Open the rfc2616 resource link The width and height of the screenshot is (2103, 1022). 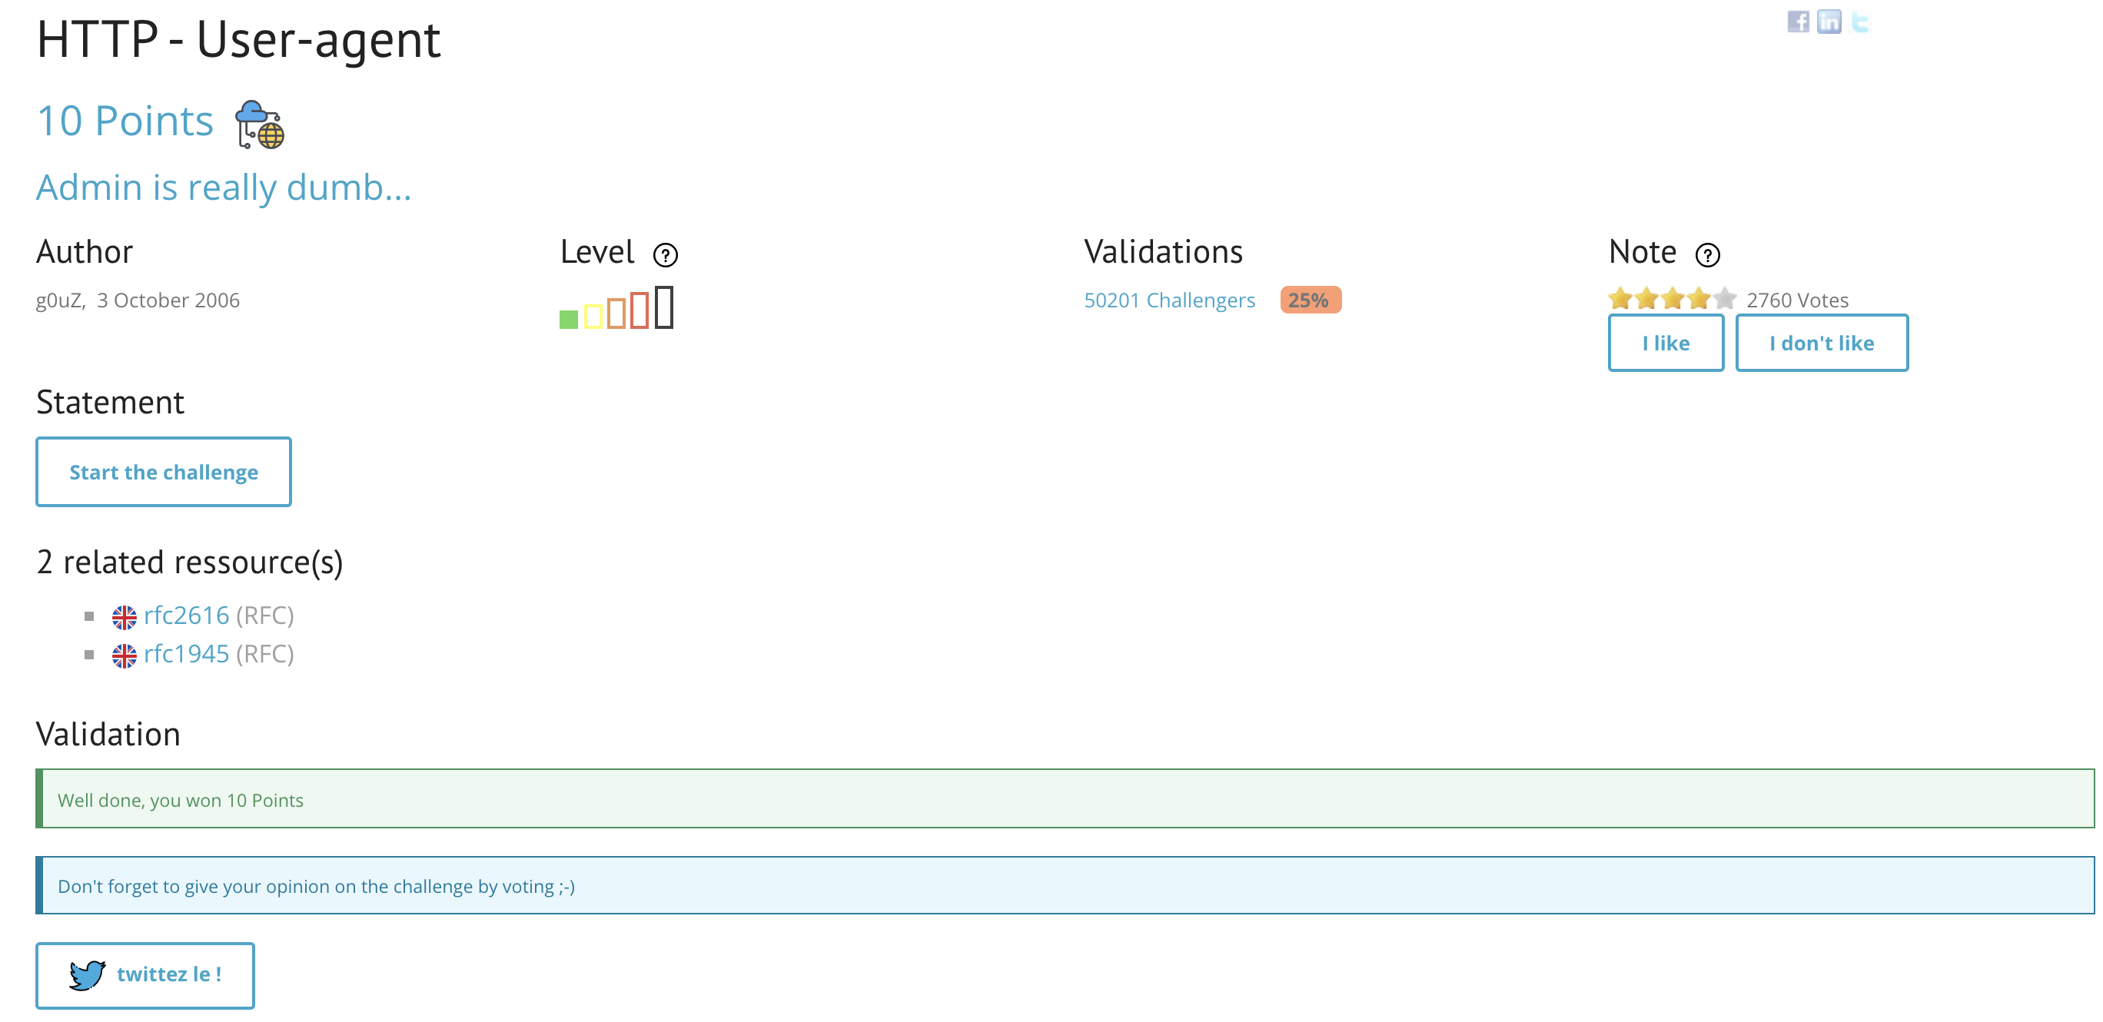click(186, 616)
